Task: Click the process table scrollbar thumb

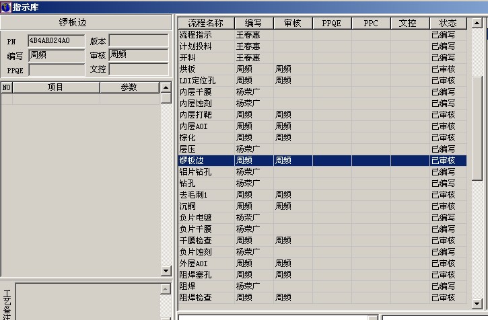Action: [x=477, y=128]
